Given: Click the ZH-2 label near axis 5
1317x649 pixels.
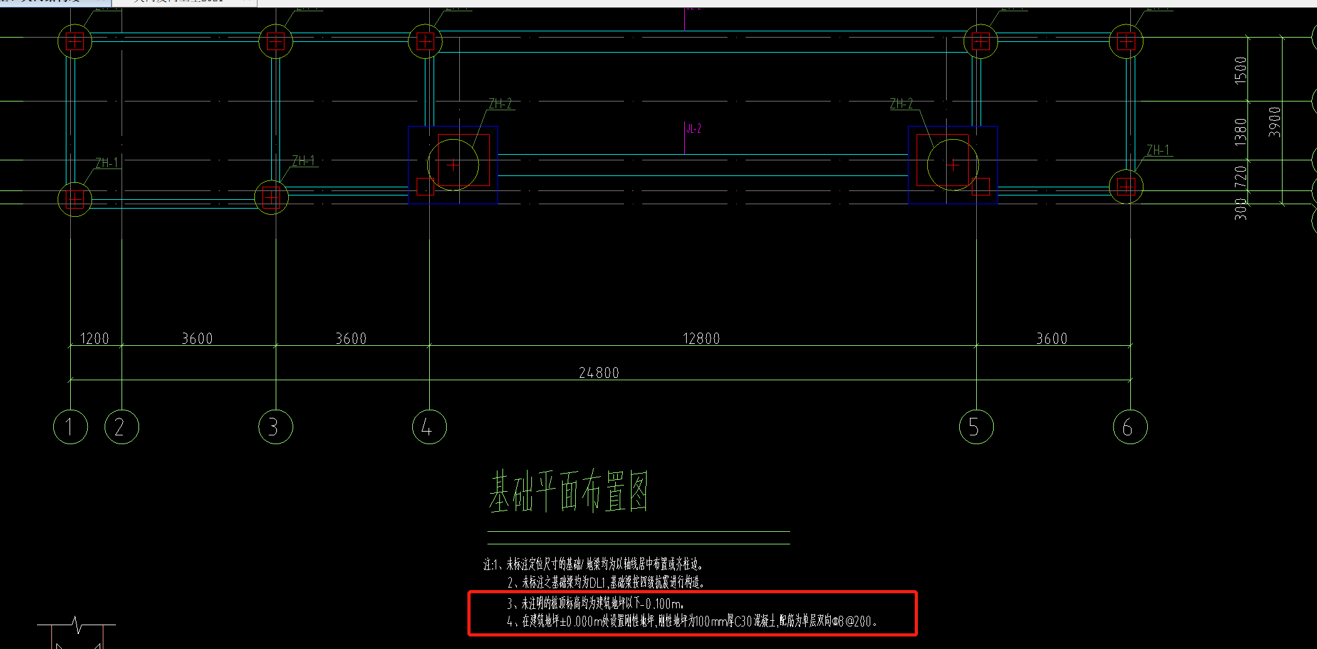Looking at the screenshot, I should click(902, 103).
